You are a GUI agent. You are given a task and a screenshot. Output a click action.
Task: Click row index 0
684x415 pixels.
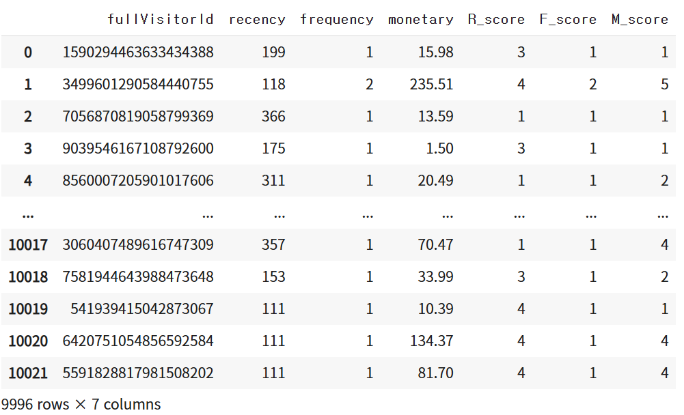(x=28, y=53)
